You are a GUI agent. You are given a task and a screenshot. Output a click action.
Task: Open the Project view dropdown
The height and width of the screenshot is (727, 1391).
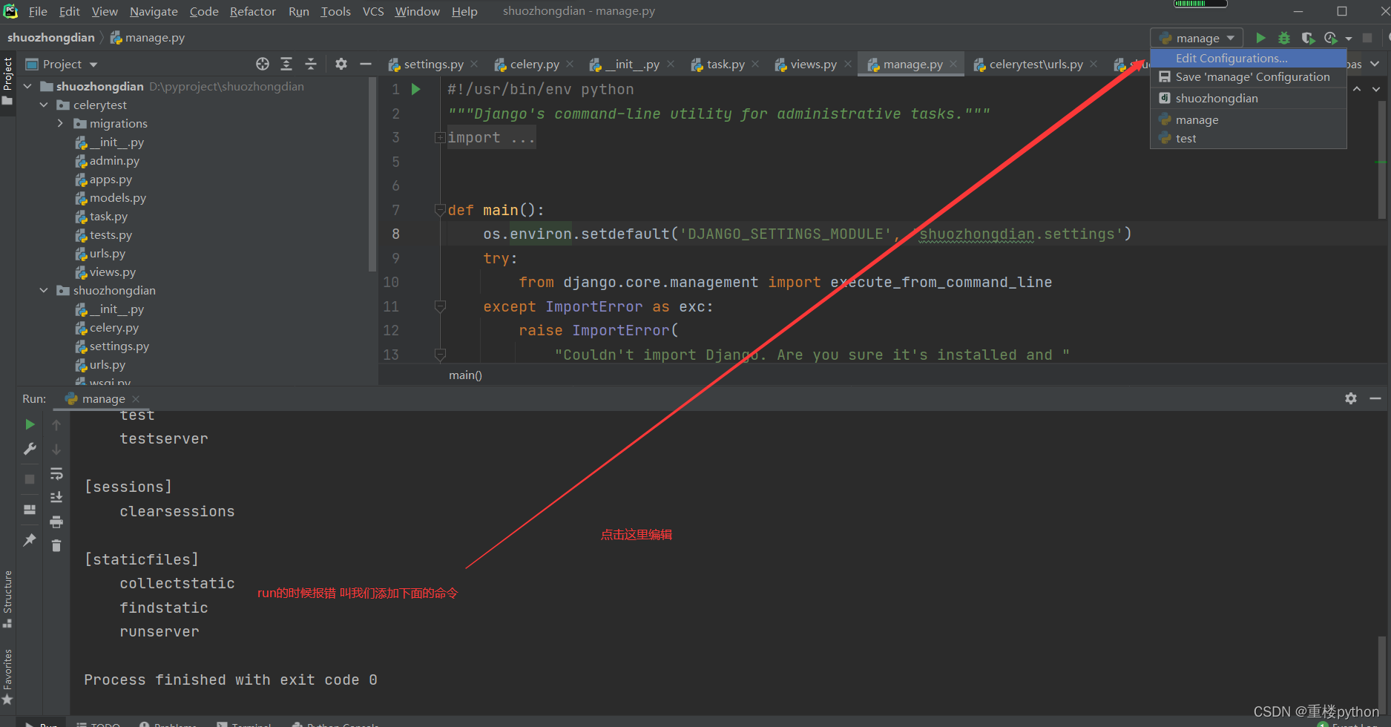[93, 65]
